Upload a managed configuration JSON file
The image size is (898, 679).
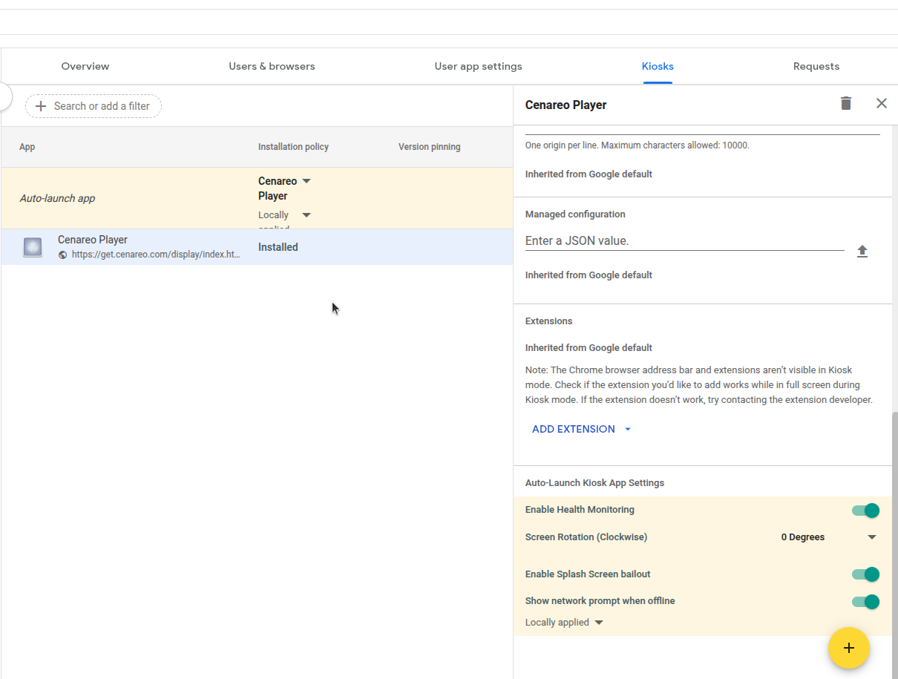(862, 252)
